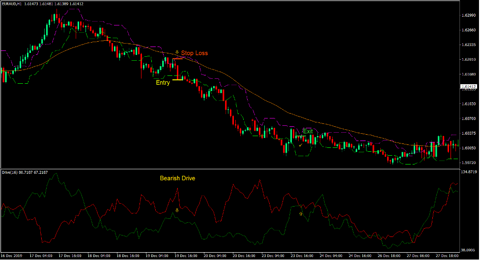
Task: Click the down arrow beside Stop Loss
Action: pyautogui.click(x=177, y=52)
